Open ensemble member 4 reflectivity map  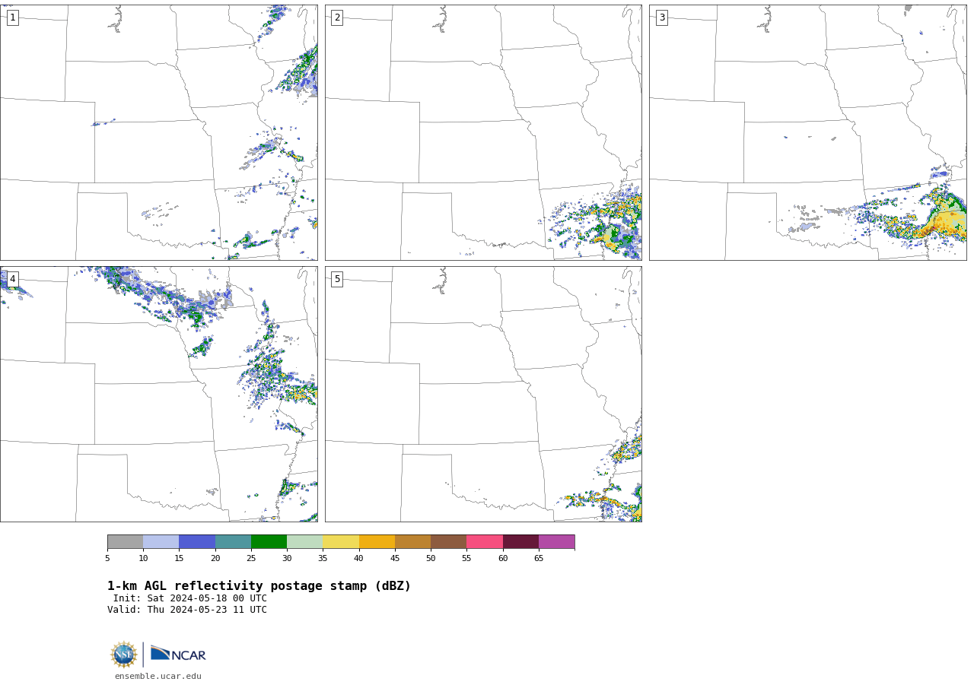click(158, 394)
